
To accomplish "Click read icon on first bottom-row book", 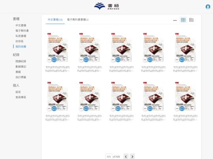I will tap(54, 108).
